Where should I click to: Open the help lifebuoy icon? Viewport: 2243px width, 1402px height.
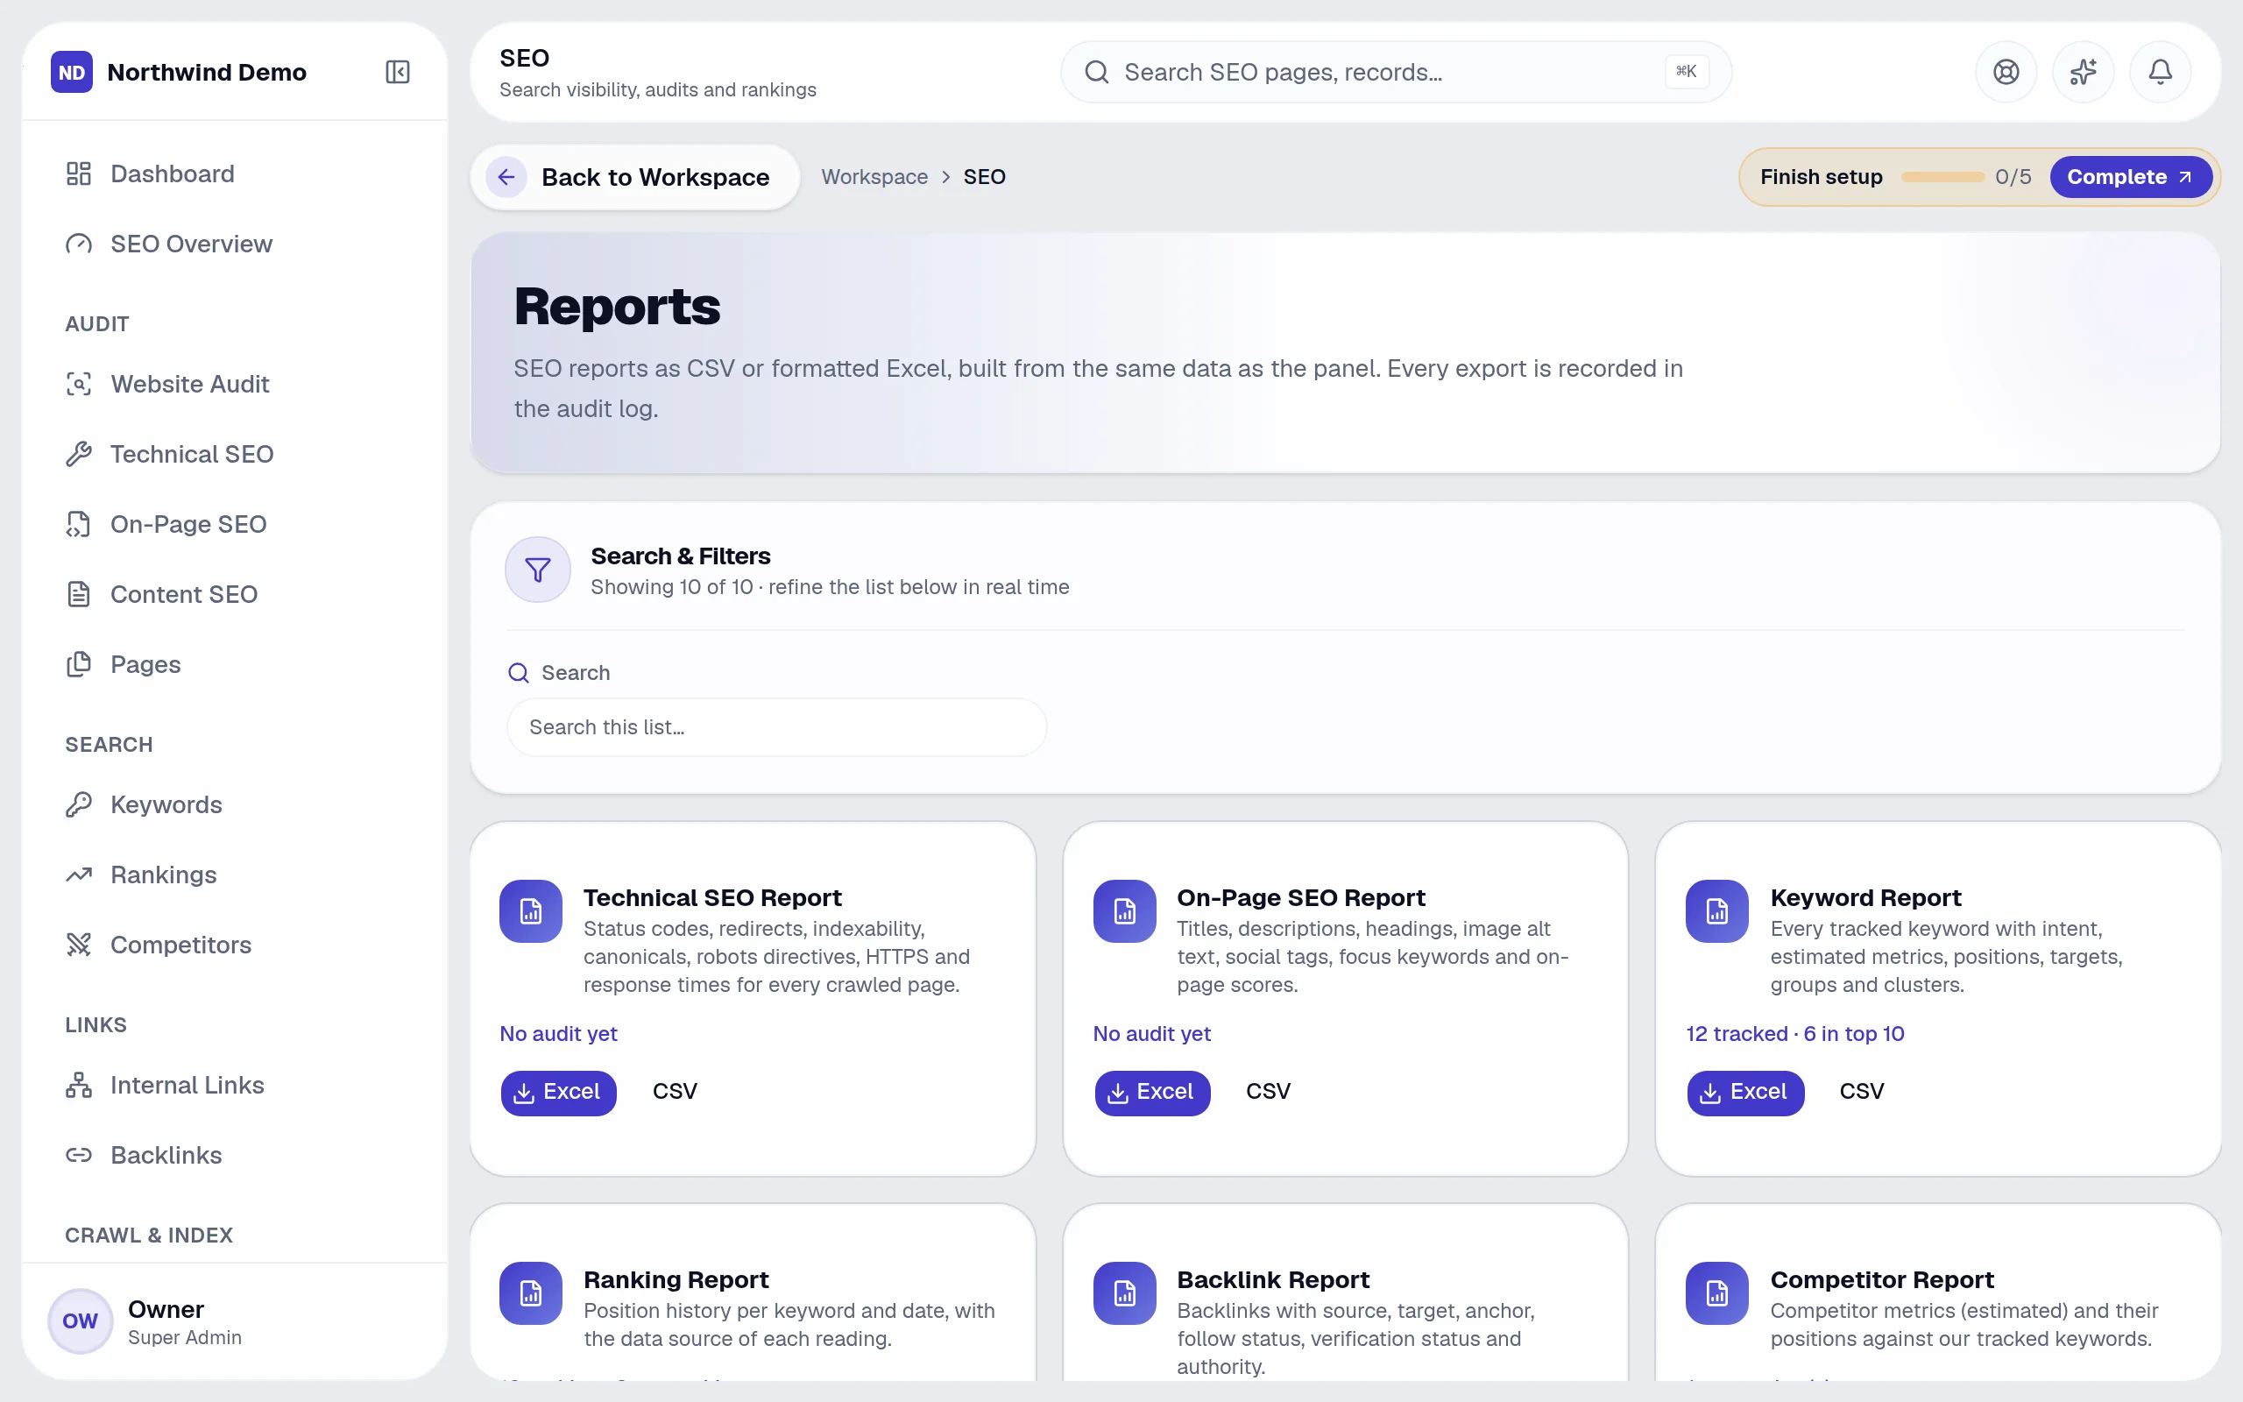2006,71
